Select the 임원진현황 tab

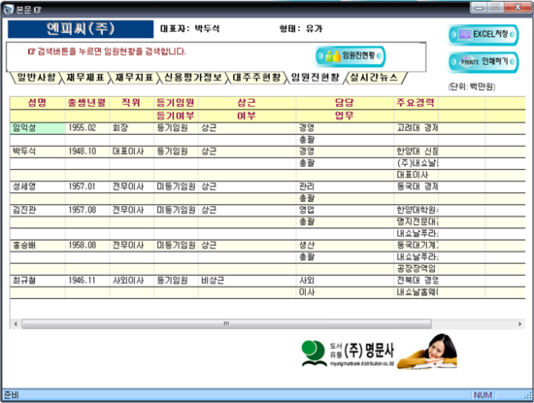click(316, 78)
